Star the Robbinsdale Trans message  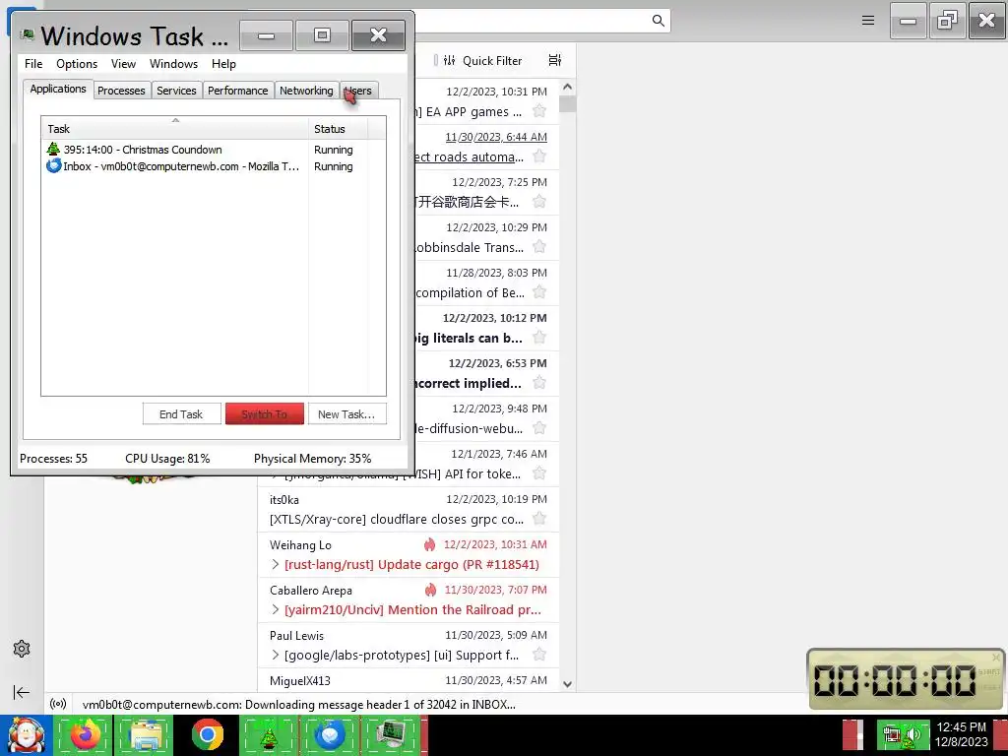[x=539, y=247]
